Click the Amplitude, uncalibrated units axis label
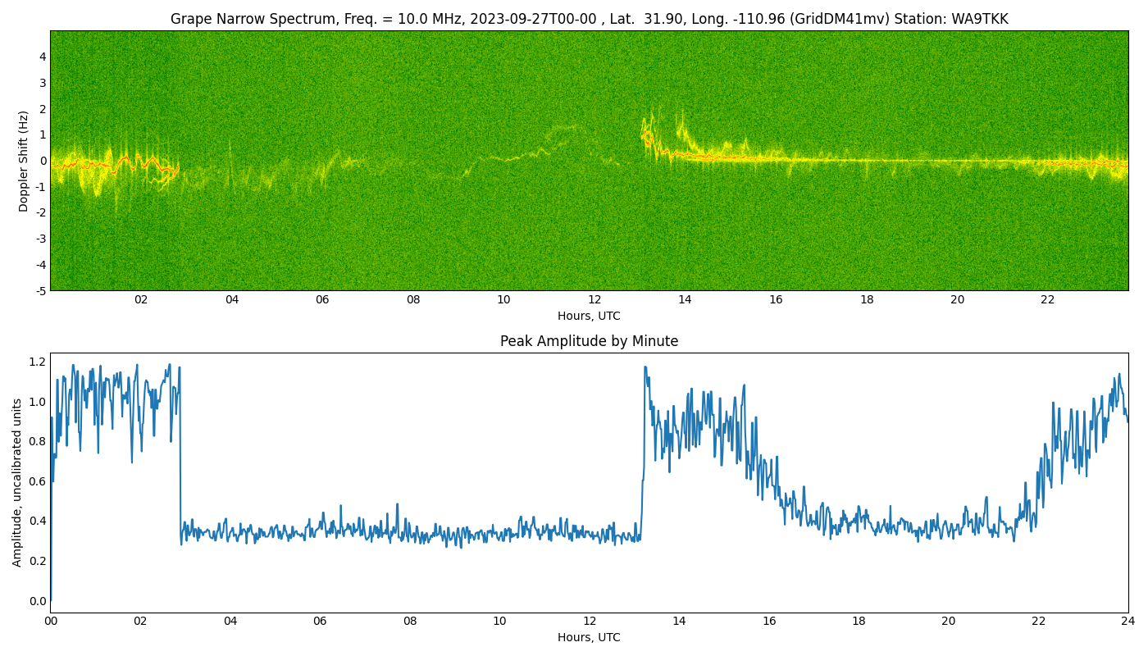The height and width of the screenshot is (656, 1148). pos(17,482)
